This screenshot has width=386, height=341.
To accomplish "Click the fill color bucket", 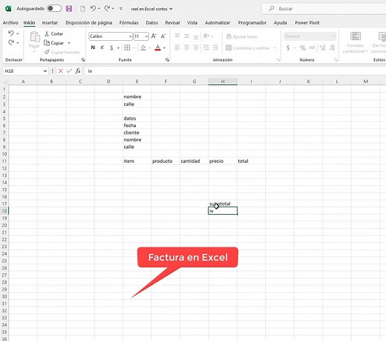I will pyautogui.click(x=143, y=48).
